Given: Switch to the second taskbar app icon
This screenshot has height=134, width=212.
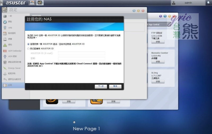Looking at the screenshot, I should [x=40, y=3].
